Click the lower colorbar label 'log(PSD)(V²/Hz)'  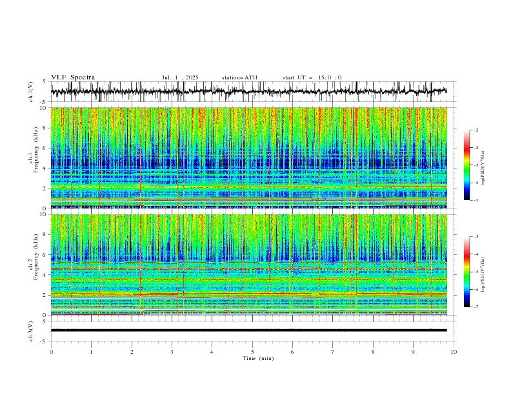point(483,275)
